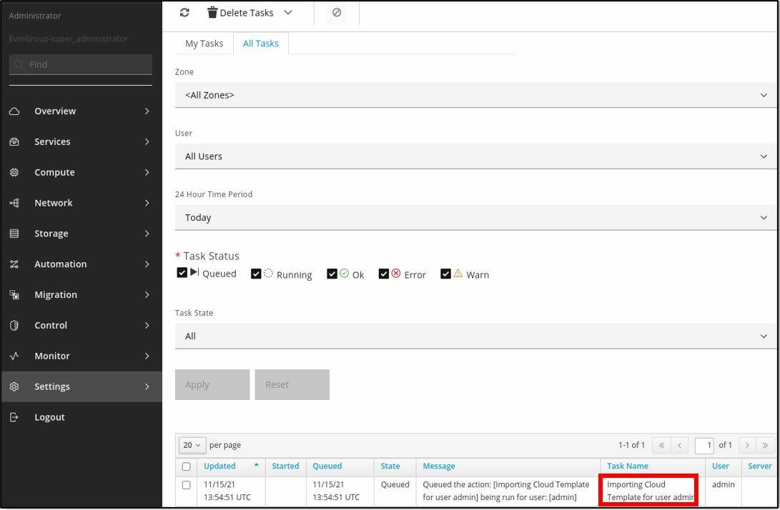Screen dimensions: 780x510
Task: Click the cancel job icon in the toolbar
Action: click(x=337, y=13)
